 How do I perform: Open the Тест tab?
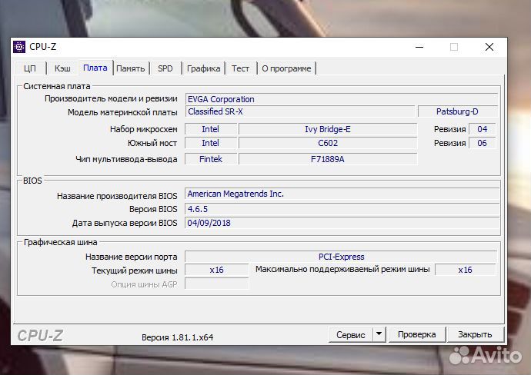click(240, 68)
